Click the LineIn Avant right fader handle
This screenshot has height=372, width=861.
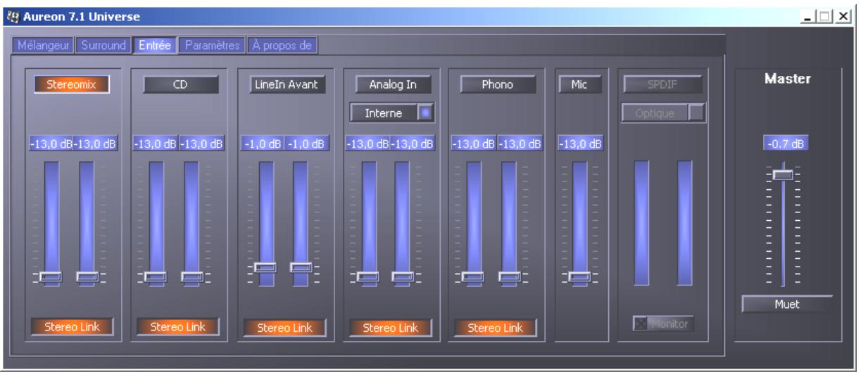301,267
